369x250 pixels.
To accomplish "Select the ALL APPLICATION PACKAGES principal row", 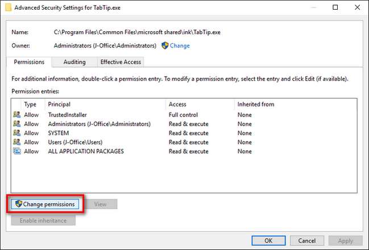I will pyautogui.click(x=85, y=152).
